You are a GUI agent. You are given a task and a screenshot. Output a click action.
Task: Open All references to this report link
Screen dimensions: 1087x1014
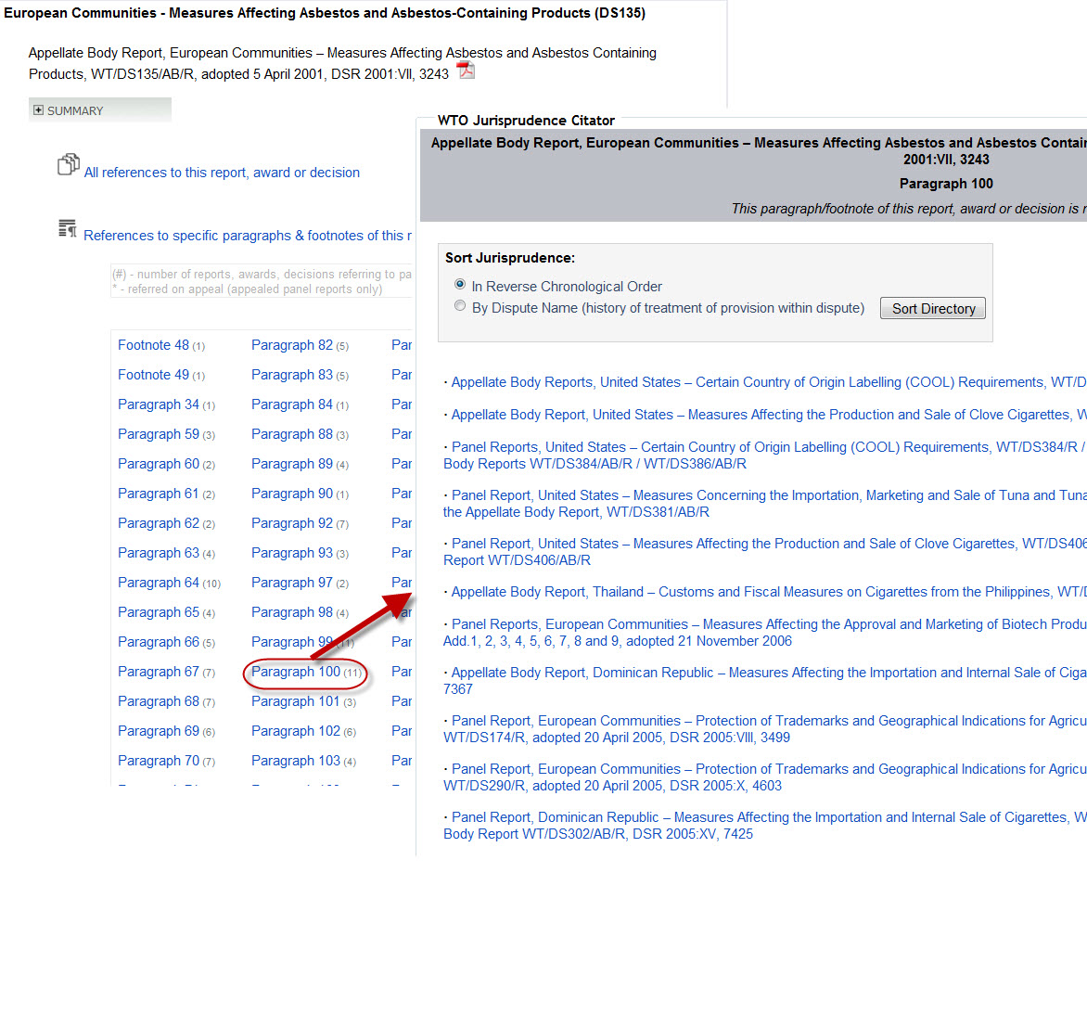point(222,173)
